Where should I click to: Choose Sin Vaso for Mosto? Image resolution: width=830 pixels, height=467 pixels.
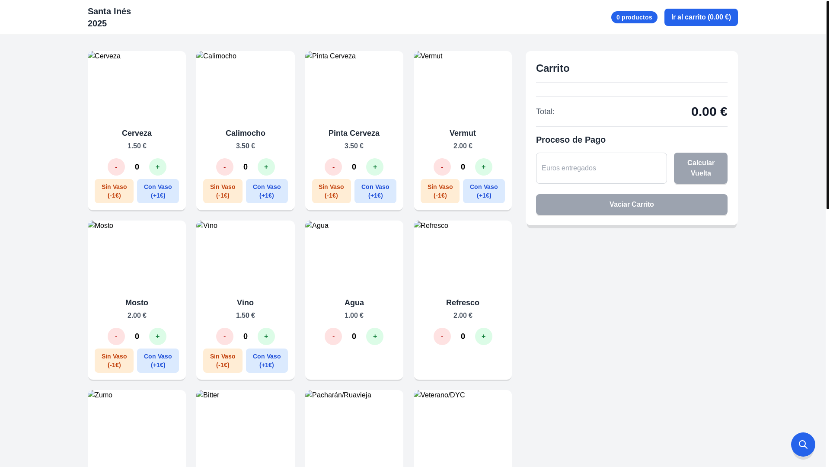pyautogui.click(x=114, y=361)
